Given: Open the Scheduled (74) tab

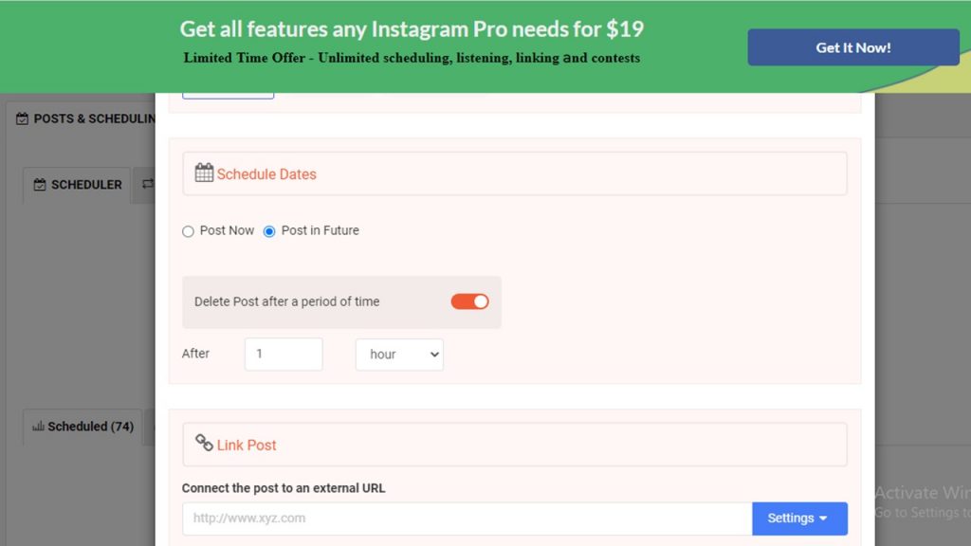Looking at the screenshot, I should (82, 427).
